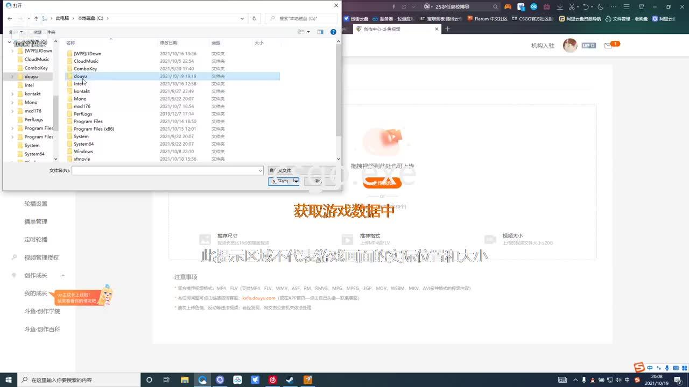Screen dimensions: 689x387
Task: Focus the file name input field
Action: pos(167,170)
